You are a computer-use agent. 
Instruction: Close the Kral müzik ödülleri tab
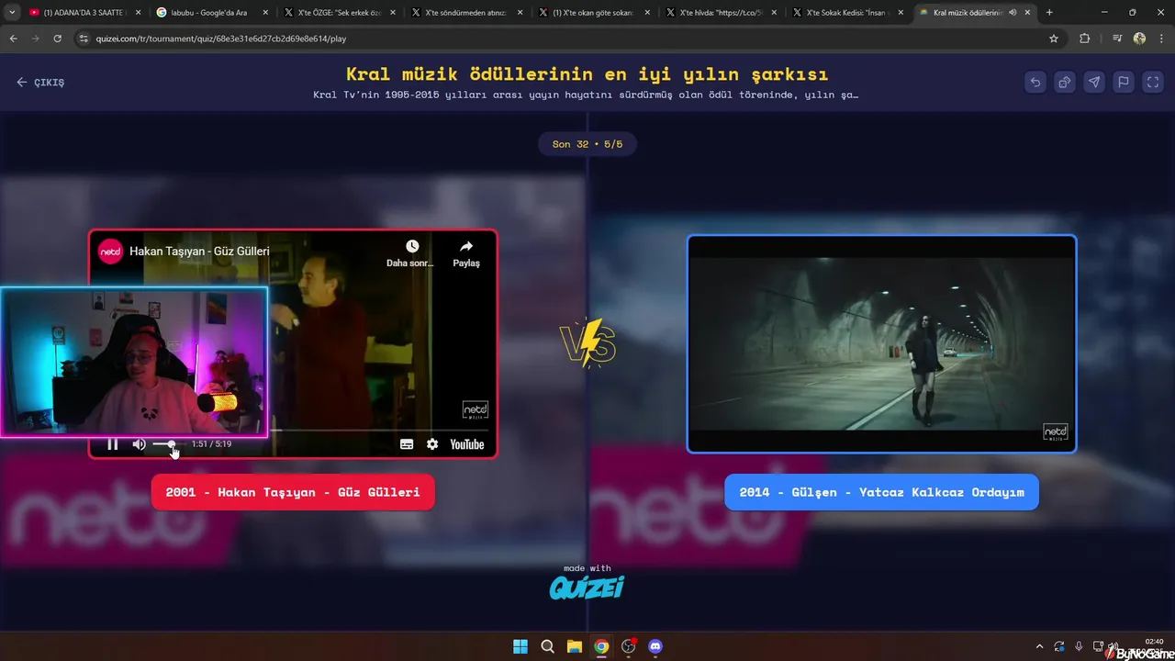[1027, 13]
